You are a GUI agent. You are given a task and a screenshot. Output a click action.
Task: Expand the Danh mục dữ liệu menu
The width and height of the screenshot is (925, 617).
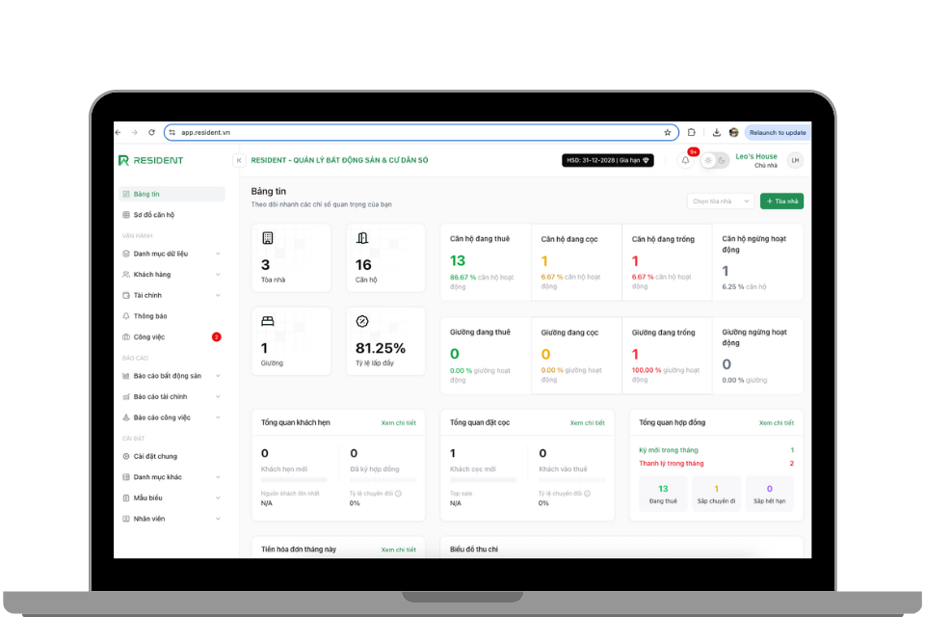pyautogui.click(x=172, y=254)
